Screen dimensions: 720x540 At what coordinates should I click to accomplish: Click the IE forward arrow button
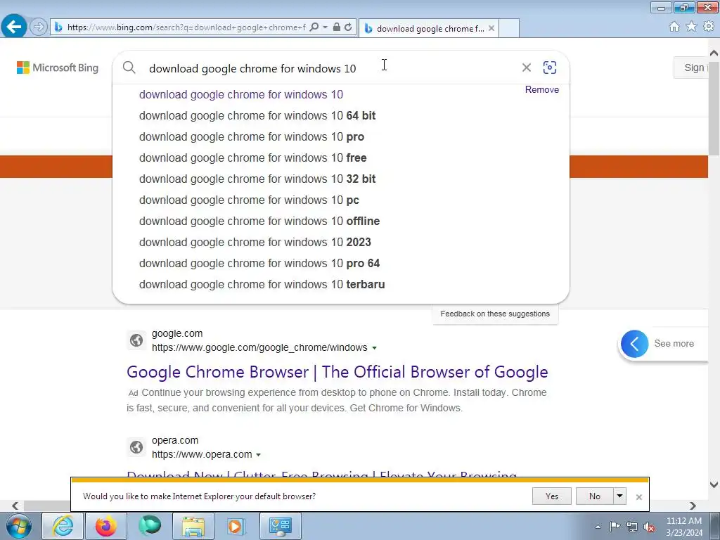39,27
